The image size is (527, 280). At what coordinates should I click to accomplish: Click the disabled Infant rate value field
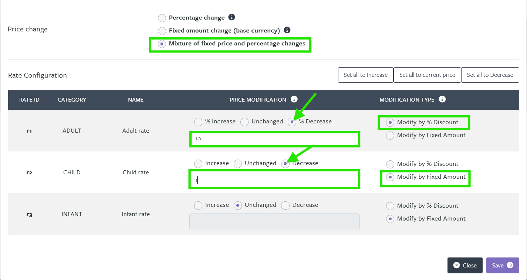(x=274, y=221)
